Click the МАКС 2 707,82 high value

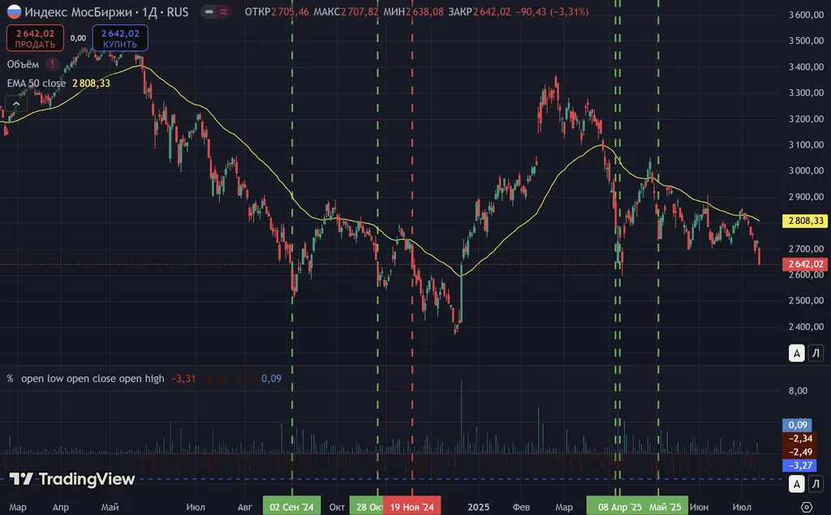click(x=346, y=11)
